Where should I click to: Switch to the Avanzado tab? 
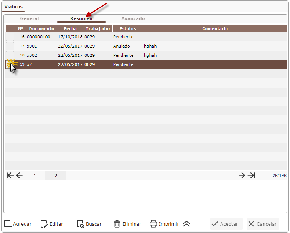point(133,18)
